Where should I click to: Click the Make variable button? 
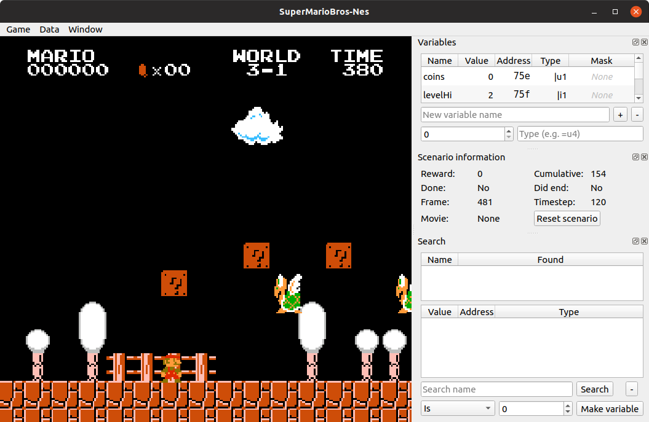click(610, 408)
